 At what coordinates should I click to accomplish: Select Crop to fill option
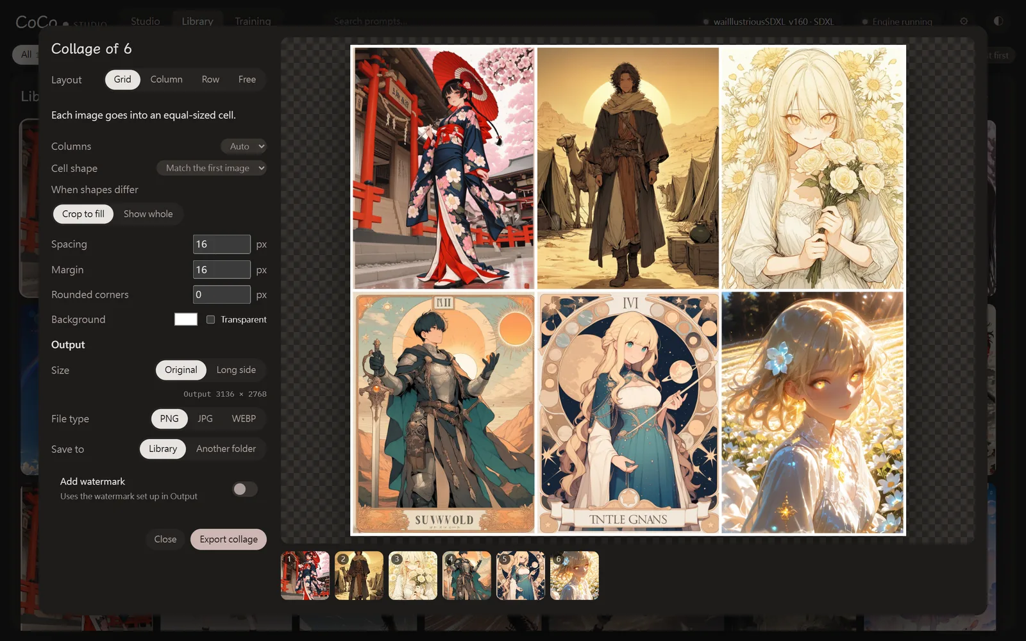(83, 214)
